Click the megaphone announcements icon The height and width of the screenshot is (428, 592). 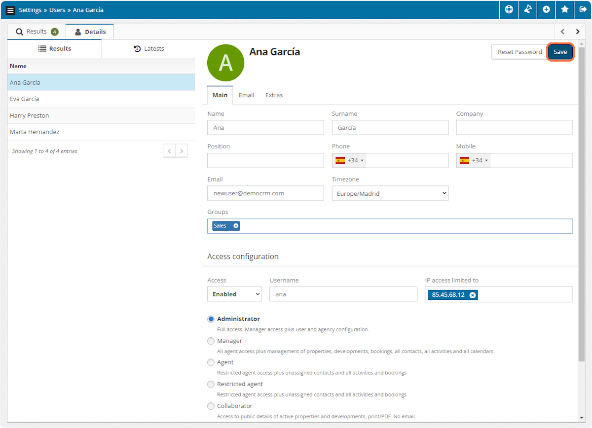click(x=527, y=10)
